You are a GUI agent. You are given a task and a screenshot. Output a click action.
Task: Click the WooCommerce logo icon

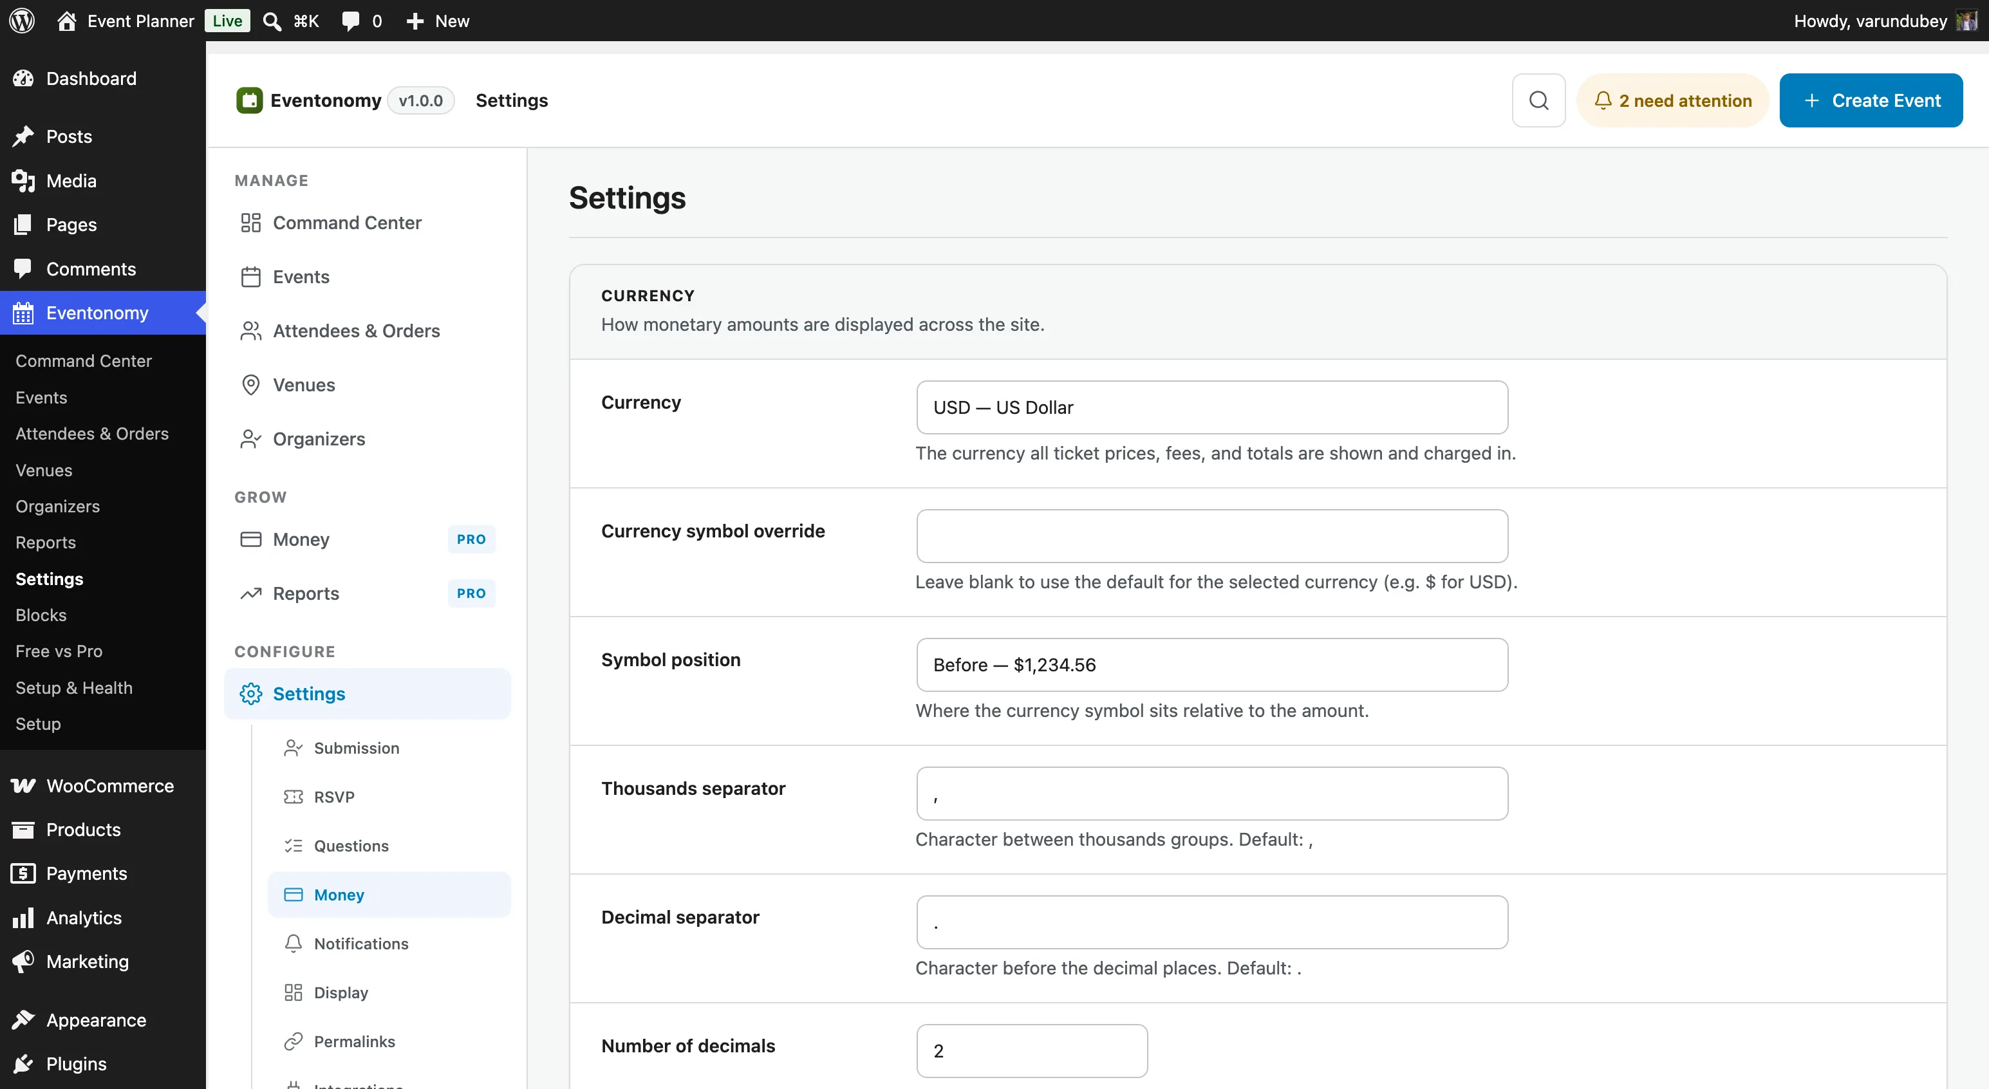point(23,786)
